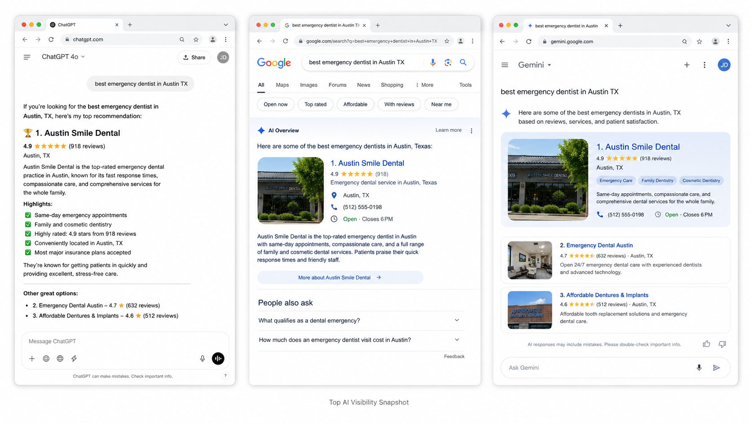This screenshot has height=423, width=751.
Task: Open the question mark help button in ChatGPT
Action: (225, 376)
